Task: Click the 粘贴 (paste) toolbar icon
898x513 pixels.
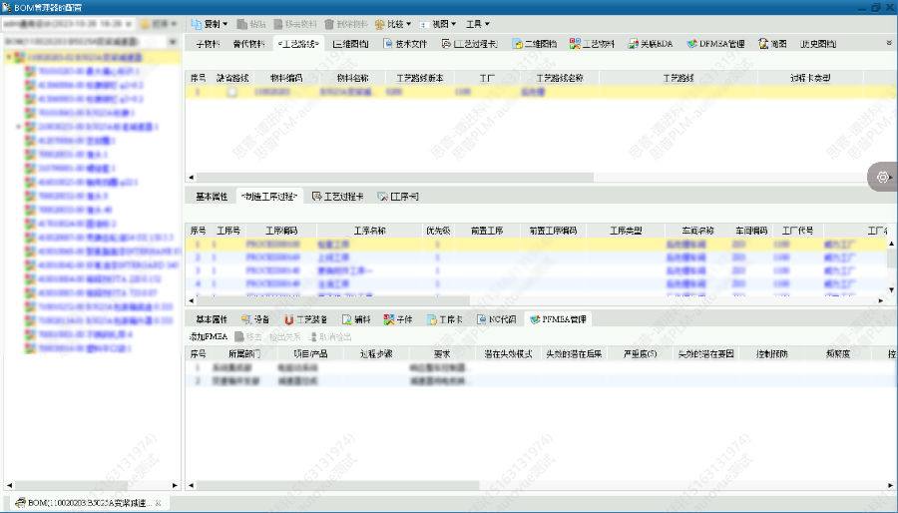Action: (241, 24)
